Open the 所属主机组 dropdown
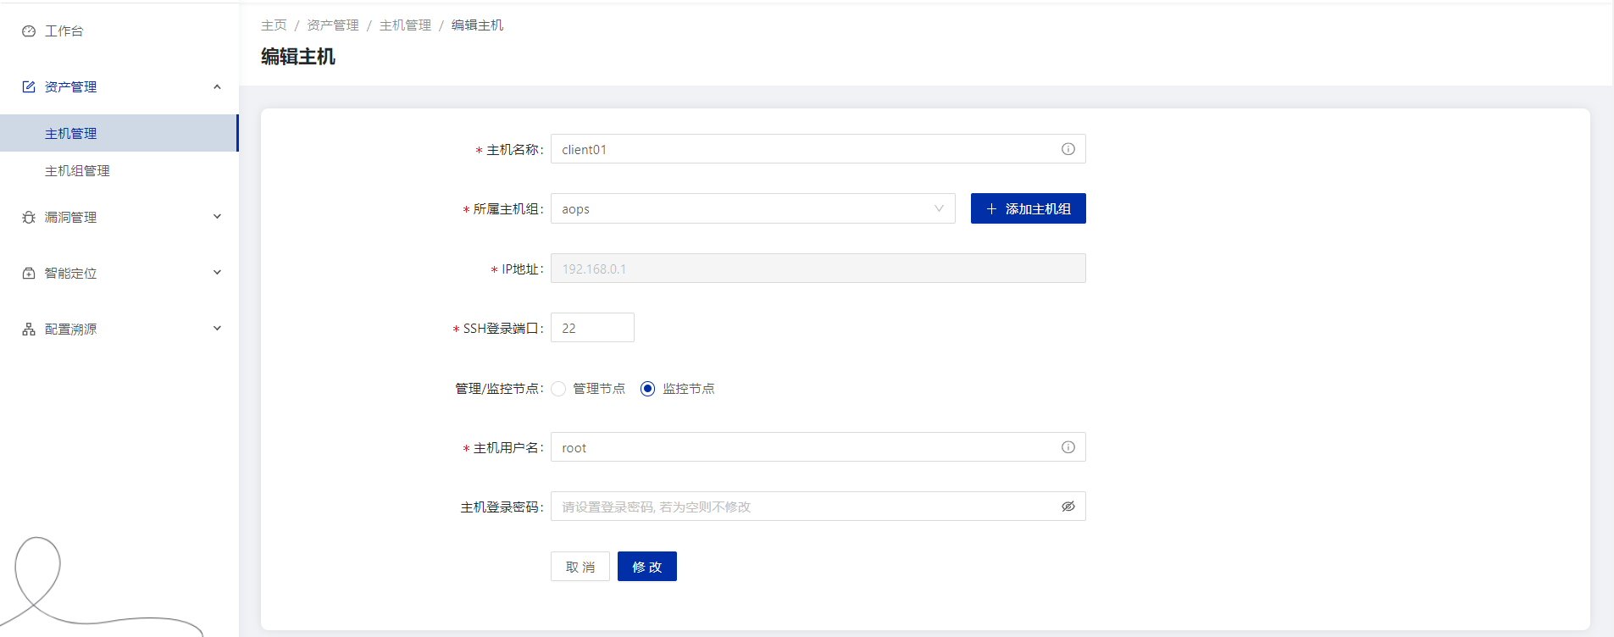The image size is (1614, 637). point(752,209)
